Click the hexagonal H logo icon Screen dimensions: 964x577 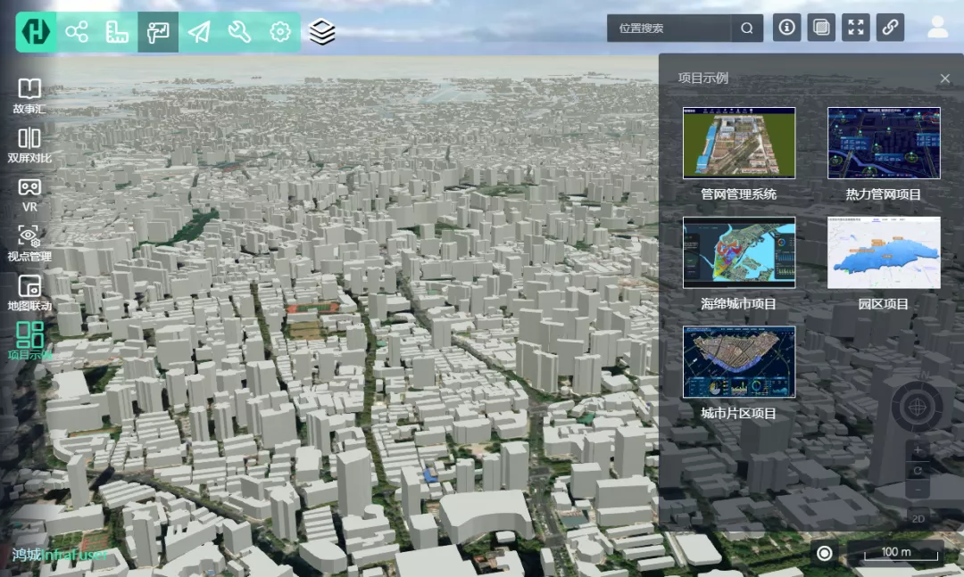click(36, 31)
